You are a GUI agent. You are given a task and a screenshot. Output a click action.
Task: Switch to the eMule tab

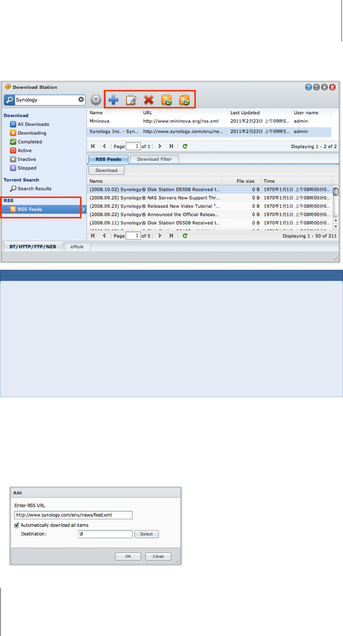77,247
